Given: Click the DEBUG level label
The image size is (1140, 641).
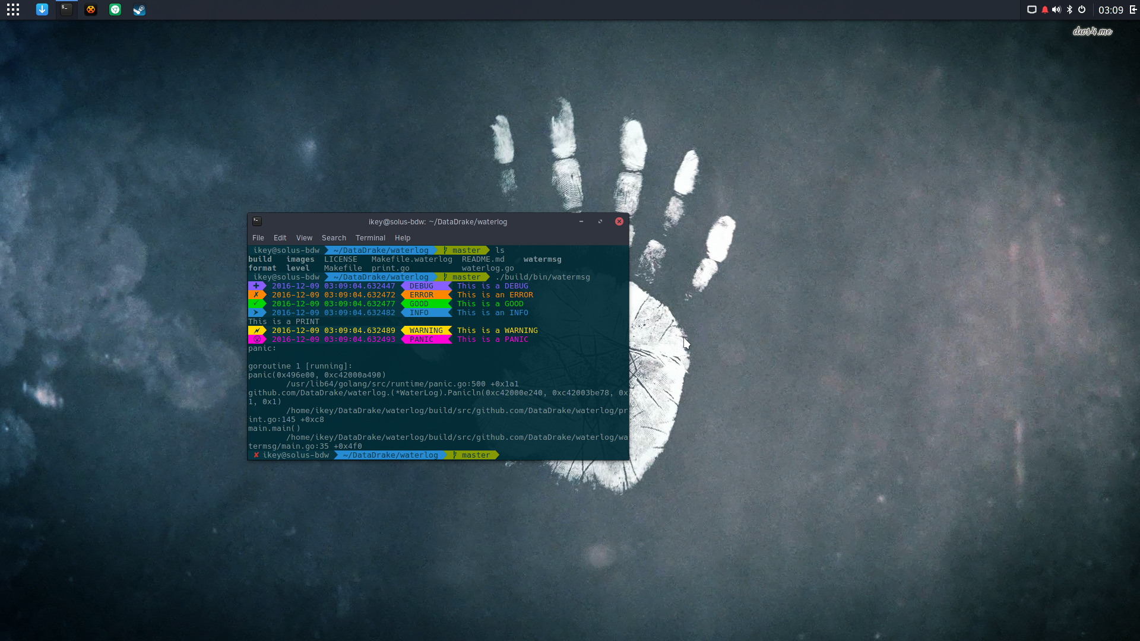Looking at the screenshot, I should (x=422, y=286).
